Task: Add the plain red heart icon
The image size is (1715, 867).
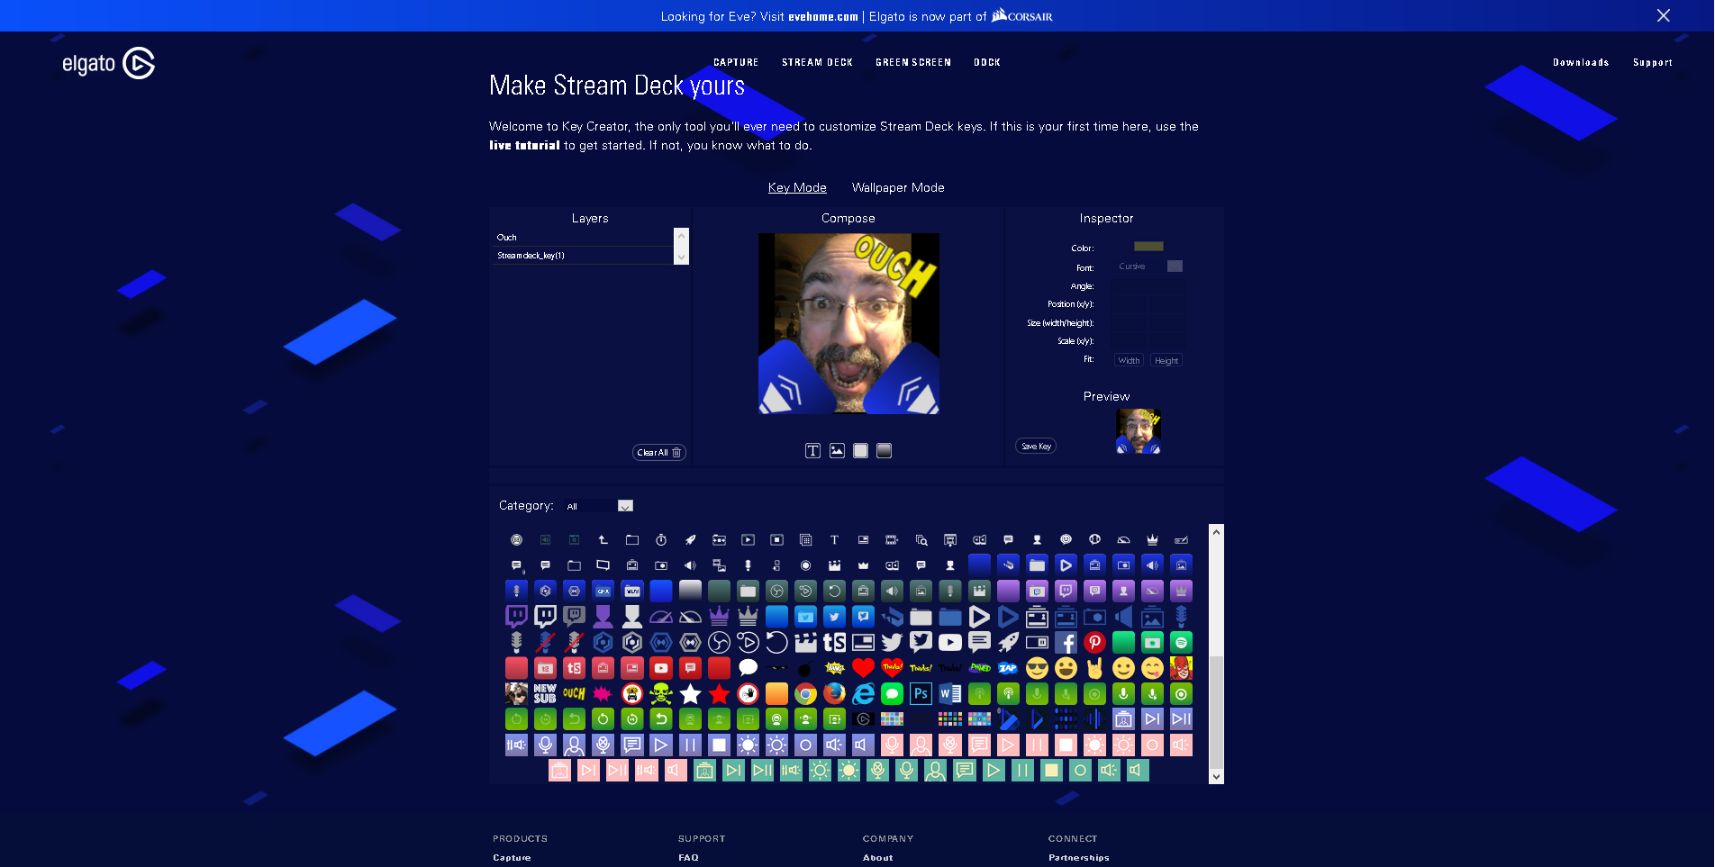Action: point(863,668)
